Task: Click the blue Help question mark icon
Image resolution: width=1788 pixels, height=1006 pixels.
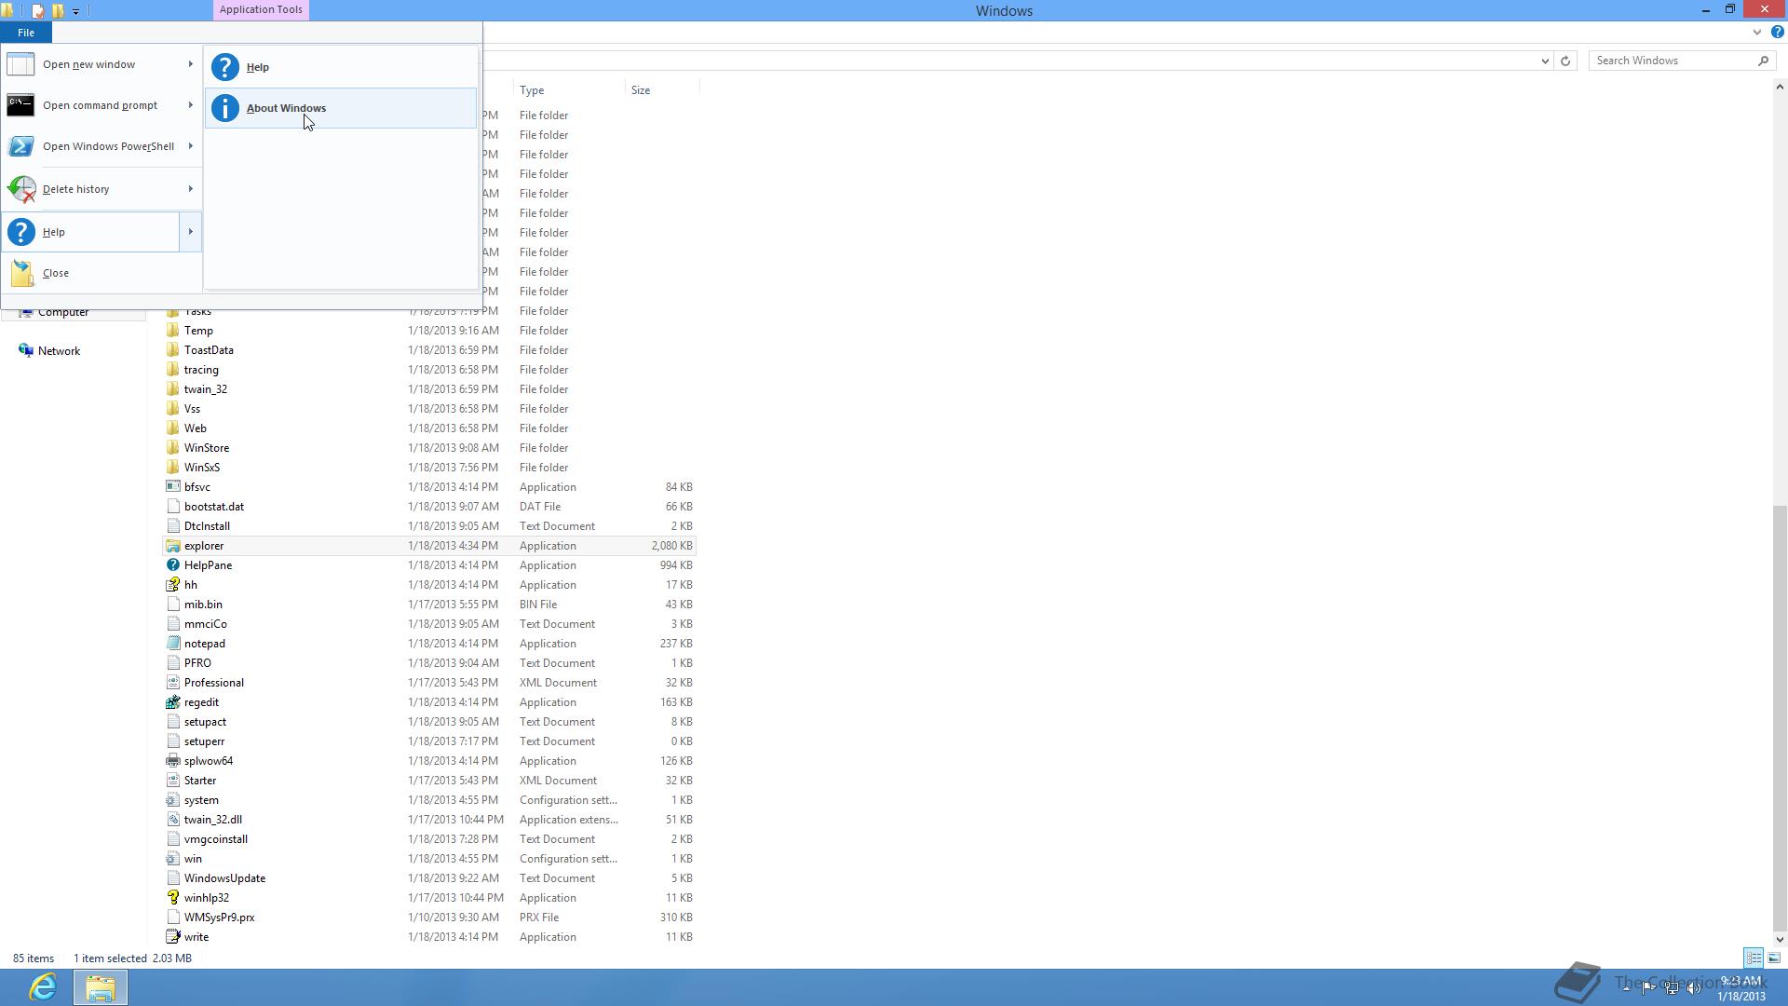Action: coord(1777,32)
